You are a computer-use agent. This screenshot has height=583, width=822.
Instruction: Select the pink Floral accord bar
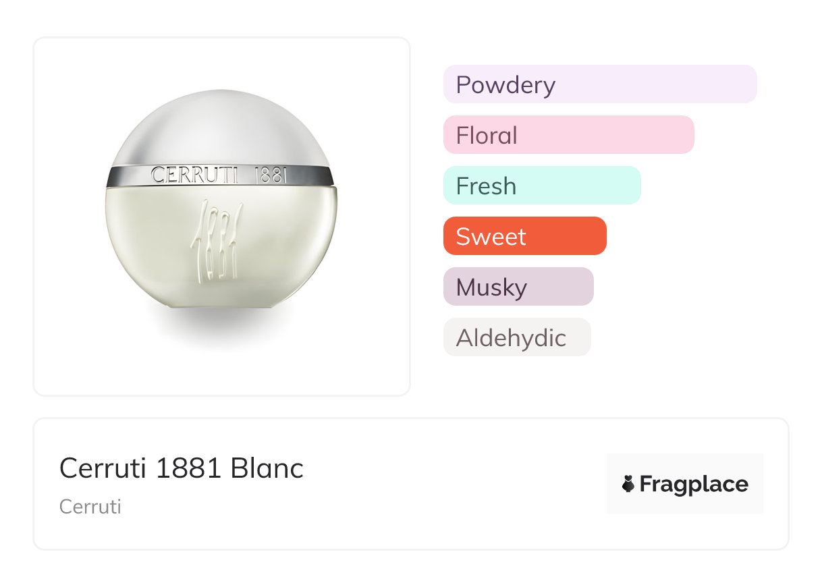click(568, 135)
